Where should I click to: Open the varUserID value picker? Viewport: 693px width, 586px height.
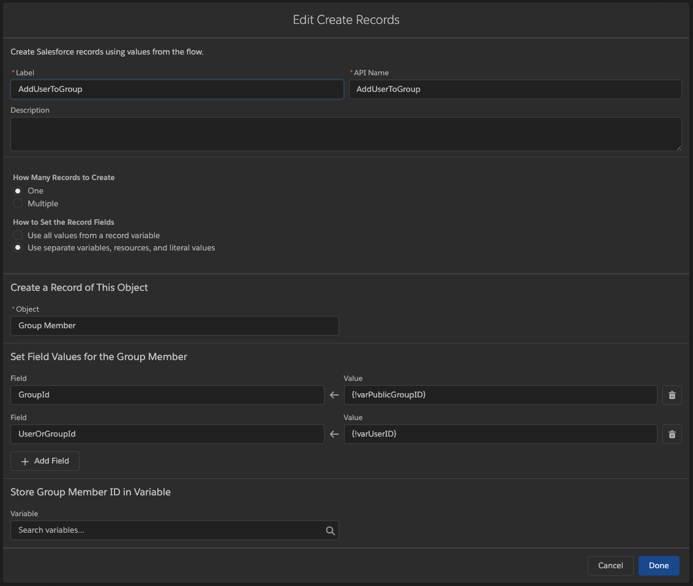tap(500, 434)
